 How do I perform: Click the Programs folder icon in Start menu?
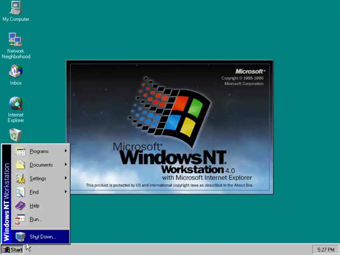[20, 151]
